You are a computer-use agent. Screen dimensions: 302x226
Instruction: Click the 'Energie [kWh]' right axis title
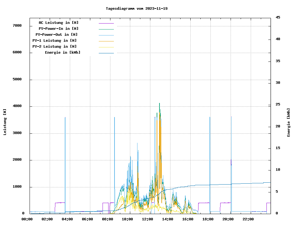pos(288,122)
